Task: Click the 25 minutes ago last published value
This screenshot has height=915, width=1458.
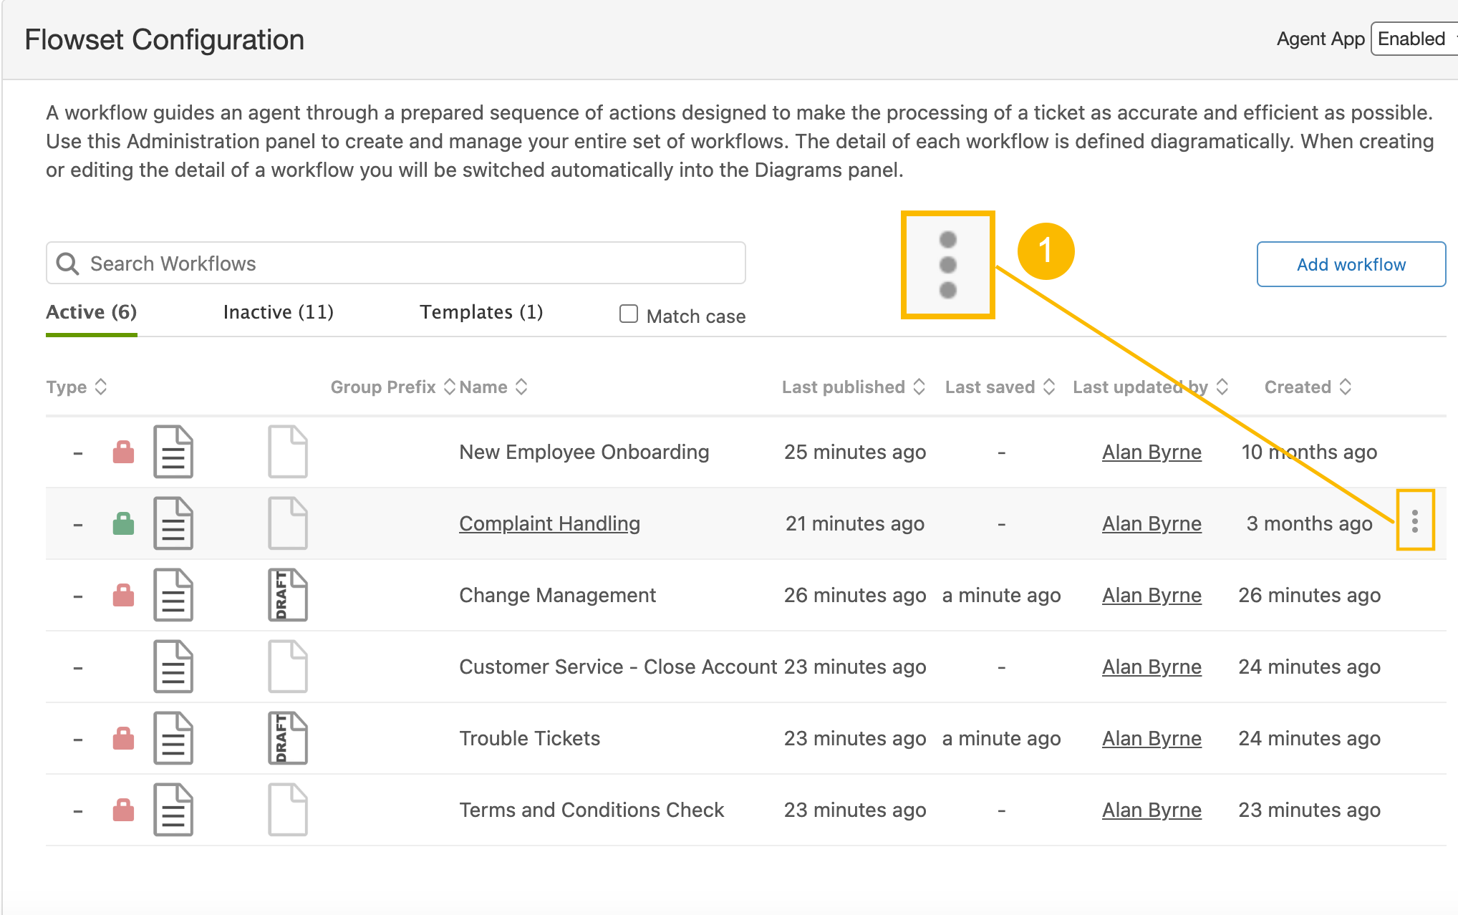Action: pyautogui.click(x=855, y=452)
